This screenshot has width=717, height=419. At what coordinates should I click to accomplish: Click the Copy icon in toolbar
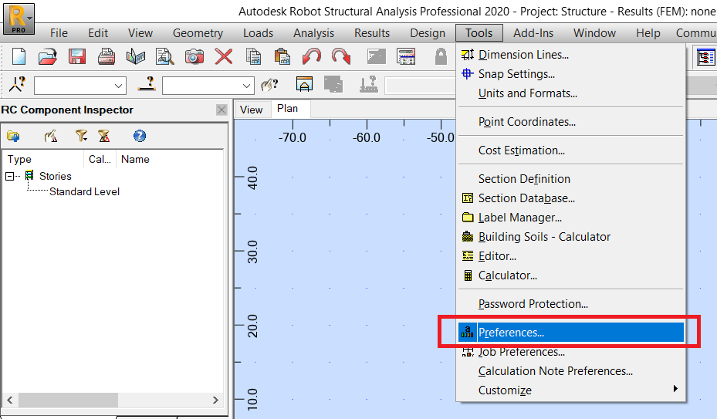click(253, 57)
